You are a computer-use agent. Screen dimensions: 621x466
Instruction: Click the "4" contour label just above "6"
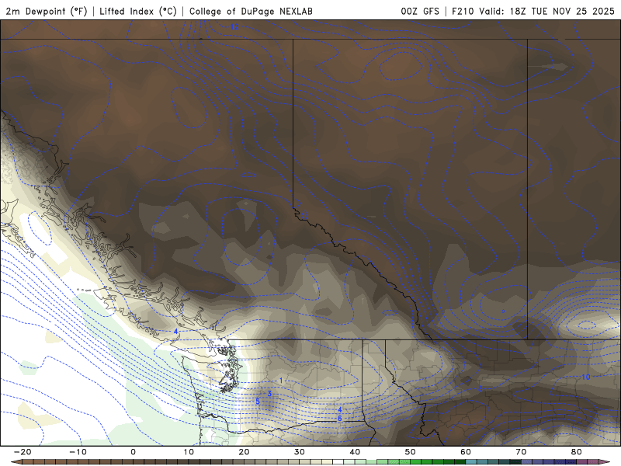(x=340, y=410)
